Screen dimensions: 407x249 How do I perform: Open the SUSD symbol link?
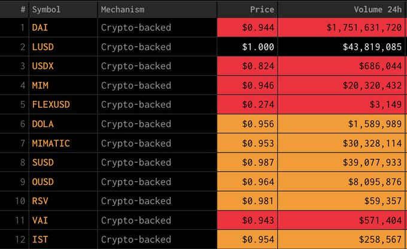pyautogui.click(x=43, y=163)
